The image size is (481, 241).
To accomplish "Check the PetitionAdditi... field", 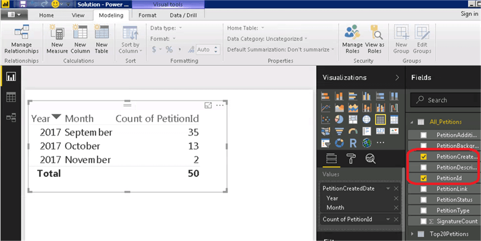I will click(x=423, y=135).
